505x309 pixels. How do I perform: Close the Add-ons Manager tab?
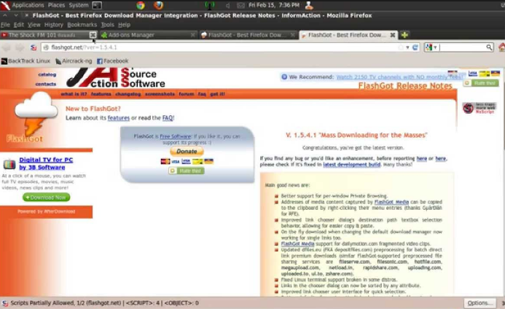tap(192, 35)
